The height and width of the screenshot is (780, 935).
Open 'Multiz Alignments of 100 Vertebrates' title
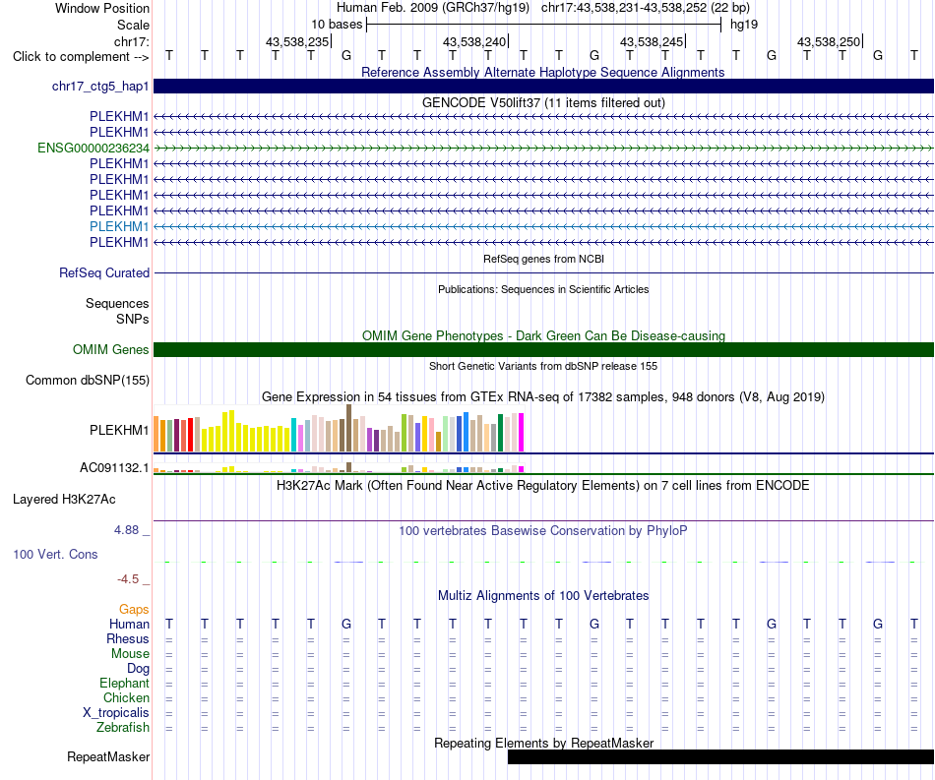(543, 595)
